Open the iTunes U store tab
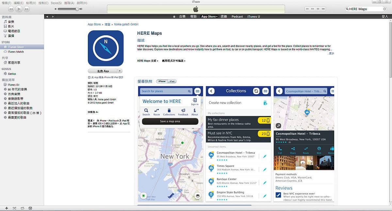392x211 pixels. 254,16
